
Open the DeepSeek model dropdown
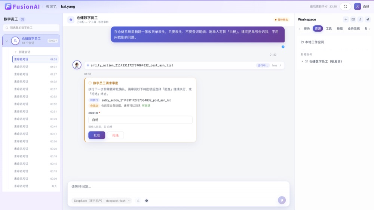102,201
